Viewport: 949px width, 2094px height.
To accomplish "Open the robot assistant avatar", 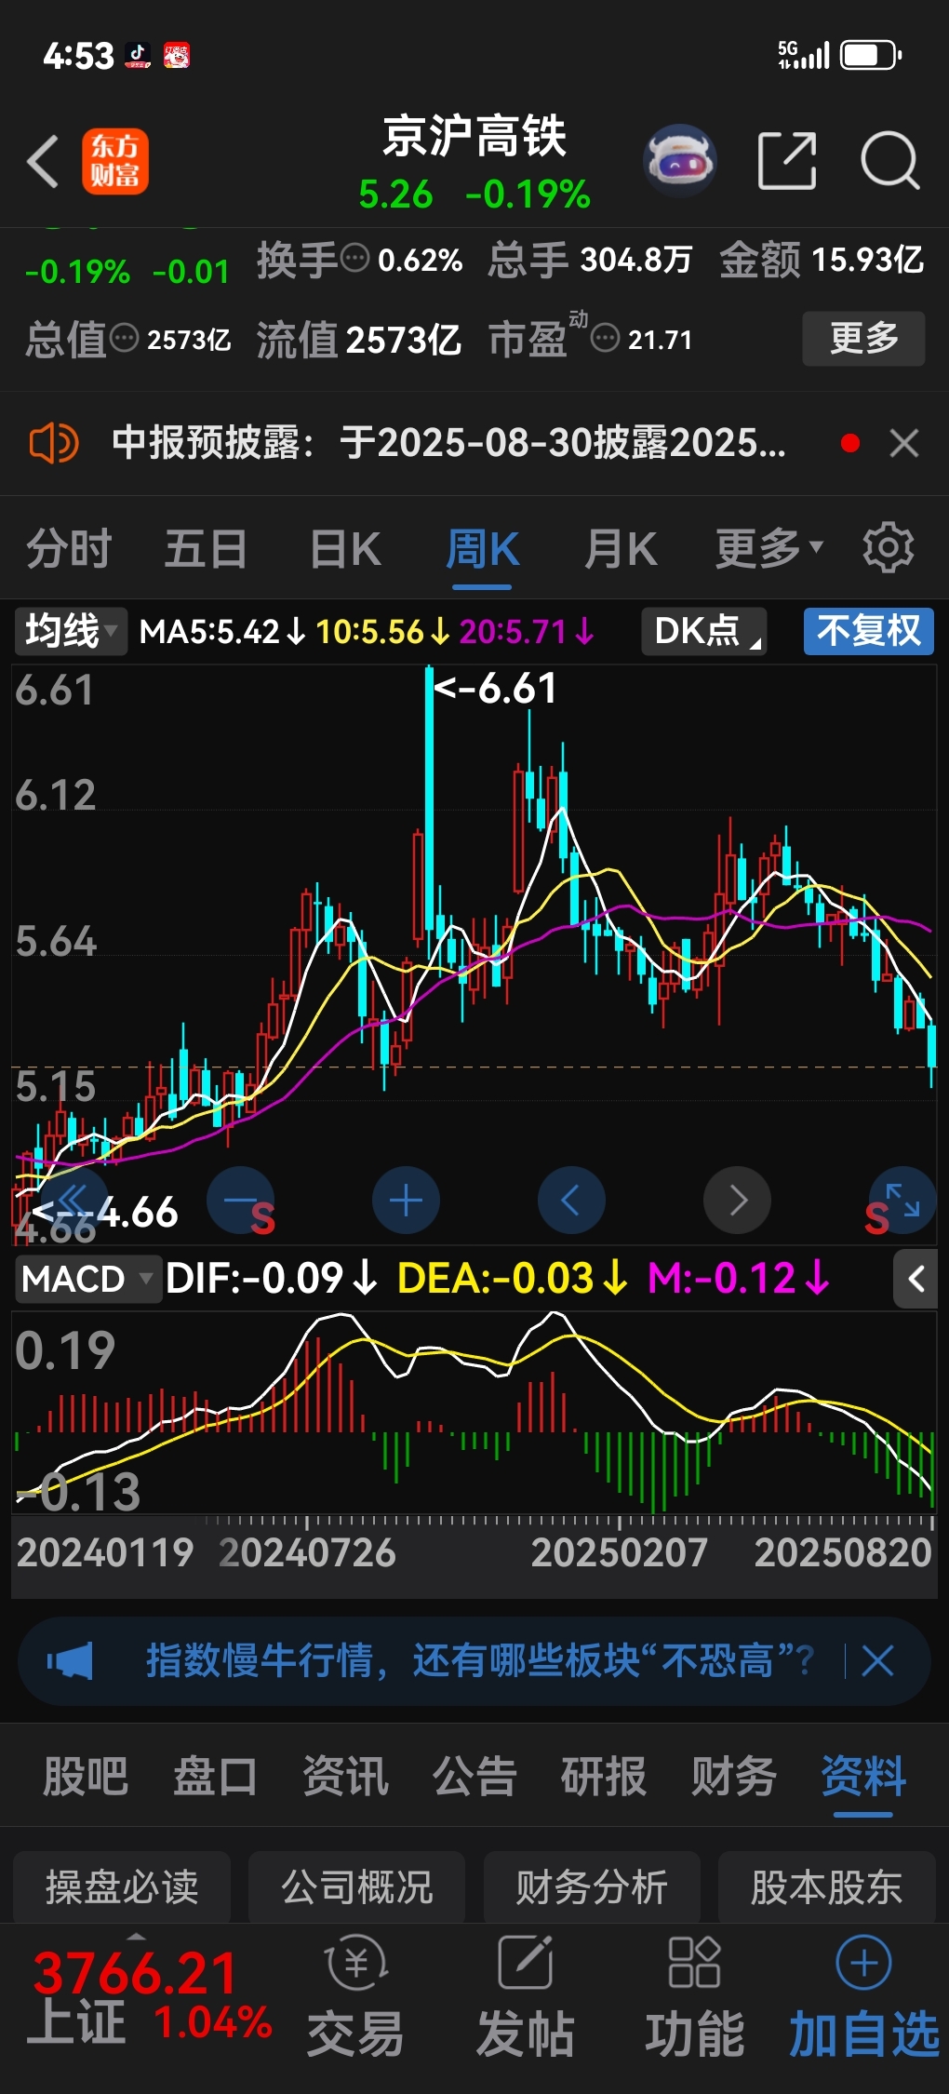I will click(x=680, y=160).
